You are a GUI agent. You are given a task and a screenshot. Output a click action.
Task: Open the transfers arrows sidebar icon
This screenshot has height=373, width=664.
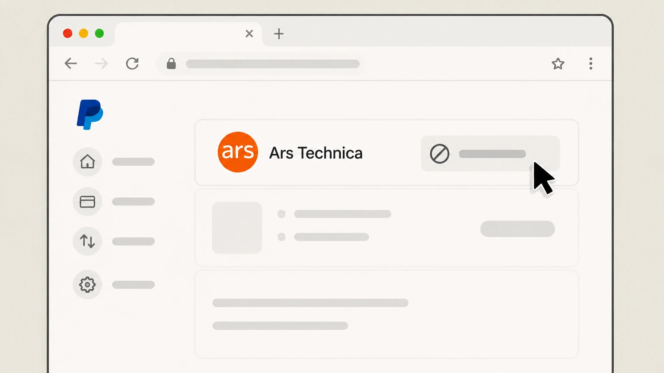click(x=87, y=241)
